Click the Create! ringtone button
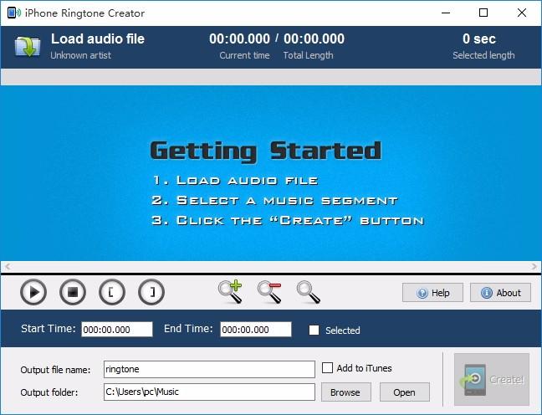 492,379
